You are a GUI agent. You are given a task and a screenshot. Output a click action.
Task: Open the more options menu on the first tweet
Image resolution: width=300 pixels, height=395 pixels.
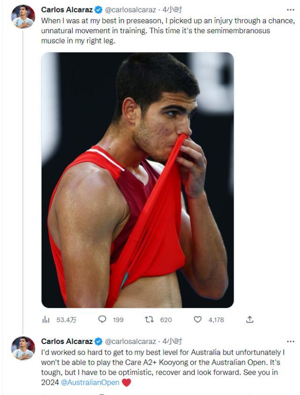coord(290,9)
